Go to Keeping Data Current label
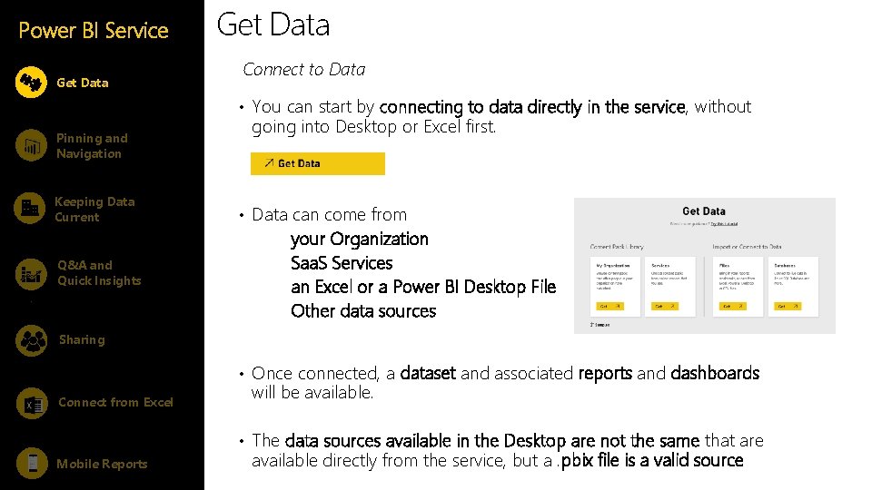 94,210
